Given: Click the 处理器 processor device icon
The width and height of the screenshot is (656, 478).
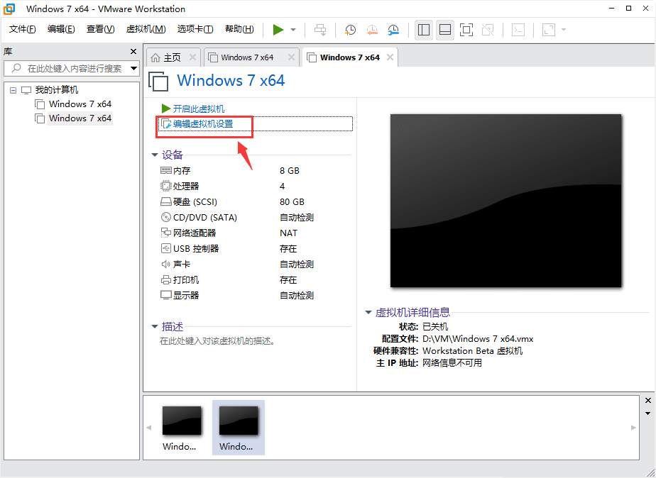Looking at the screenshot, I should click(x=166, y=186).
